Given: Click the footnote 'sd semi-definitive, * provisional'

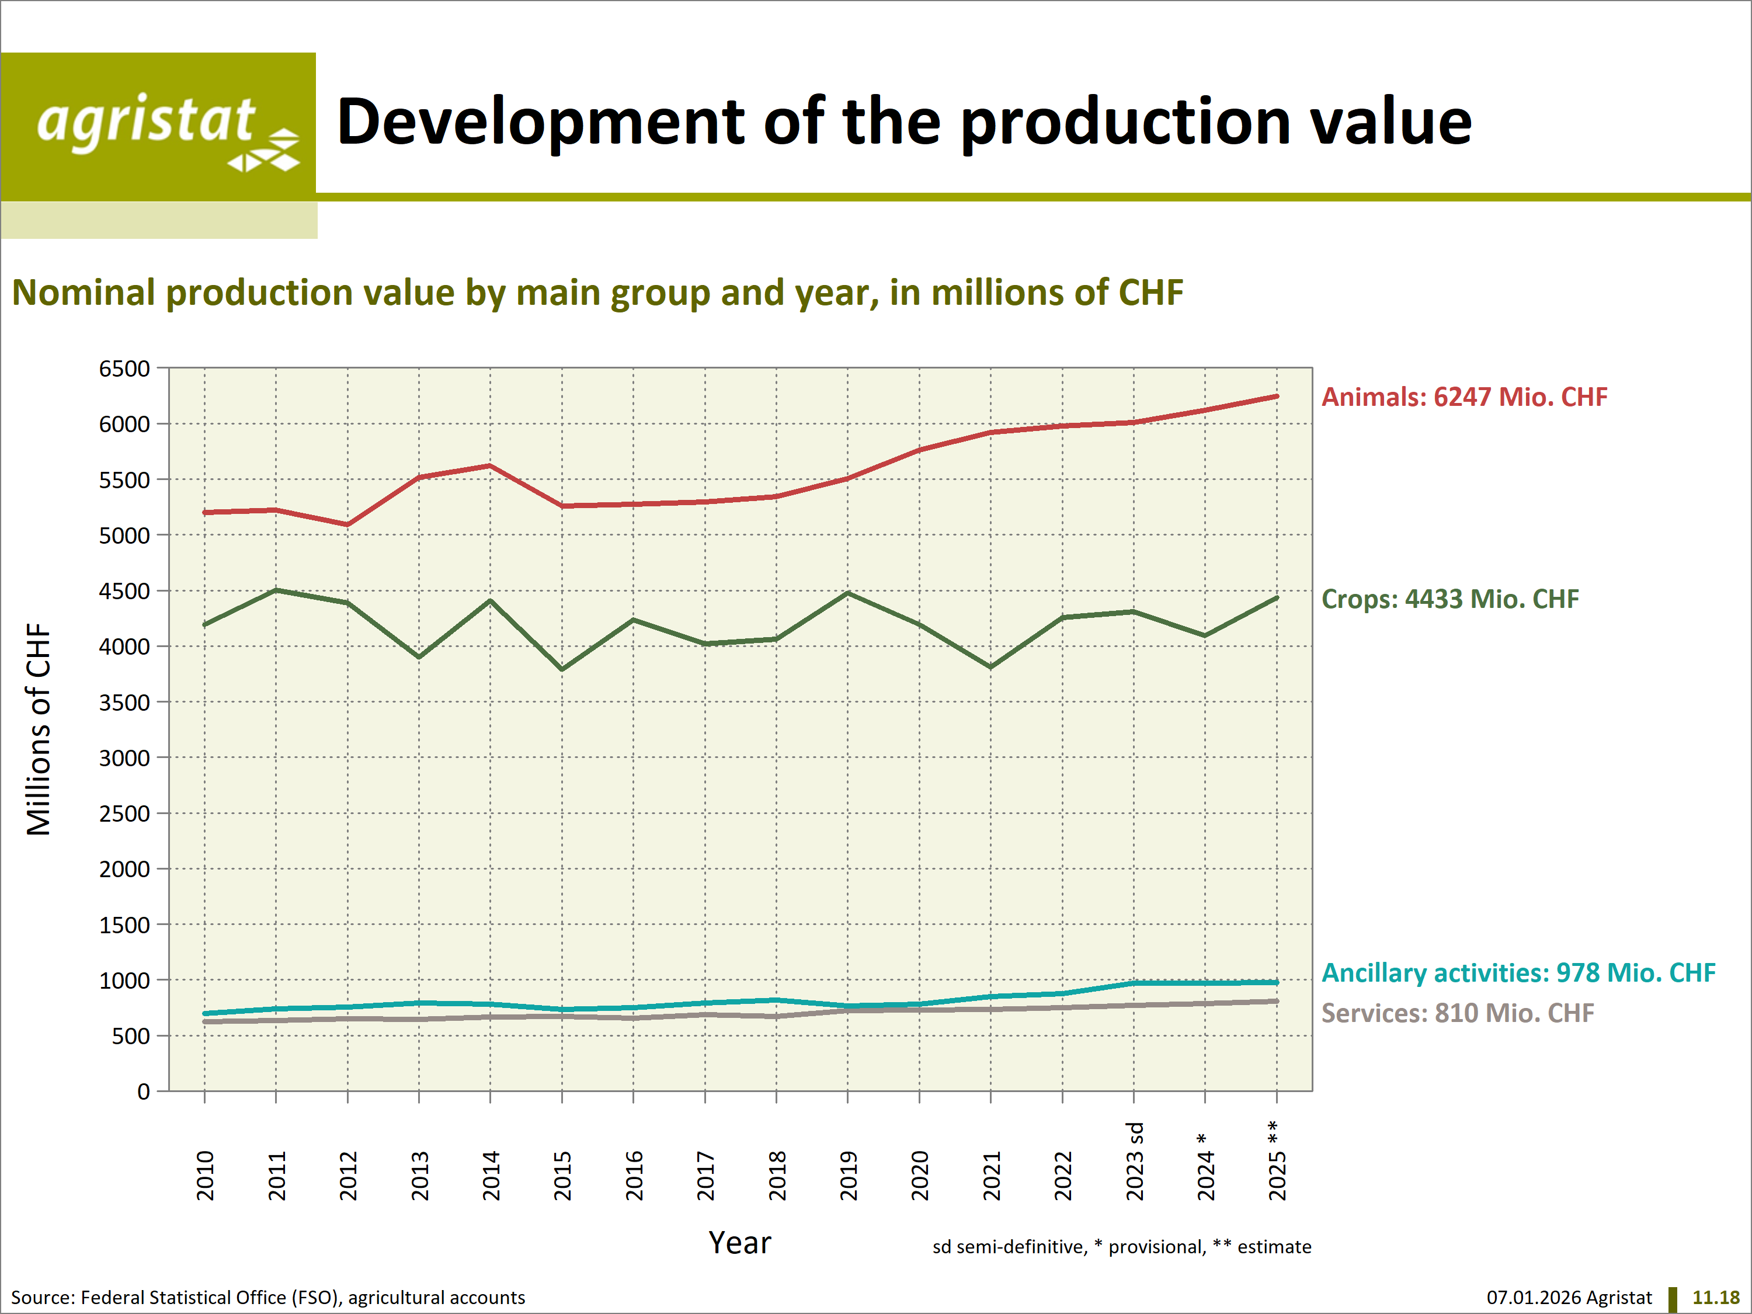Looking at the screenshot, I should tap(1121, 1247).
